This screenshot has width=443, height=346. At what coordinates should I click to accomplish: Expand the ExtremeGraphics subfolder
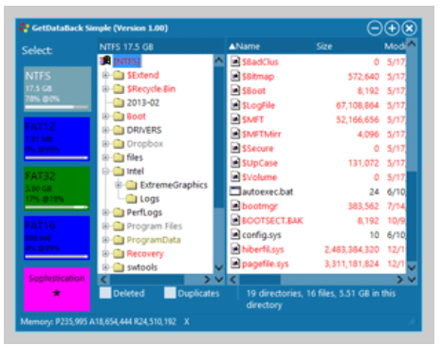(119, 185)
